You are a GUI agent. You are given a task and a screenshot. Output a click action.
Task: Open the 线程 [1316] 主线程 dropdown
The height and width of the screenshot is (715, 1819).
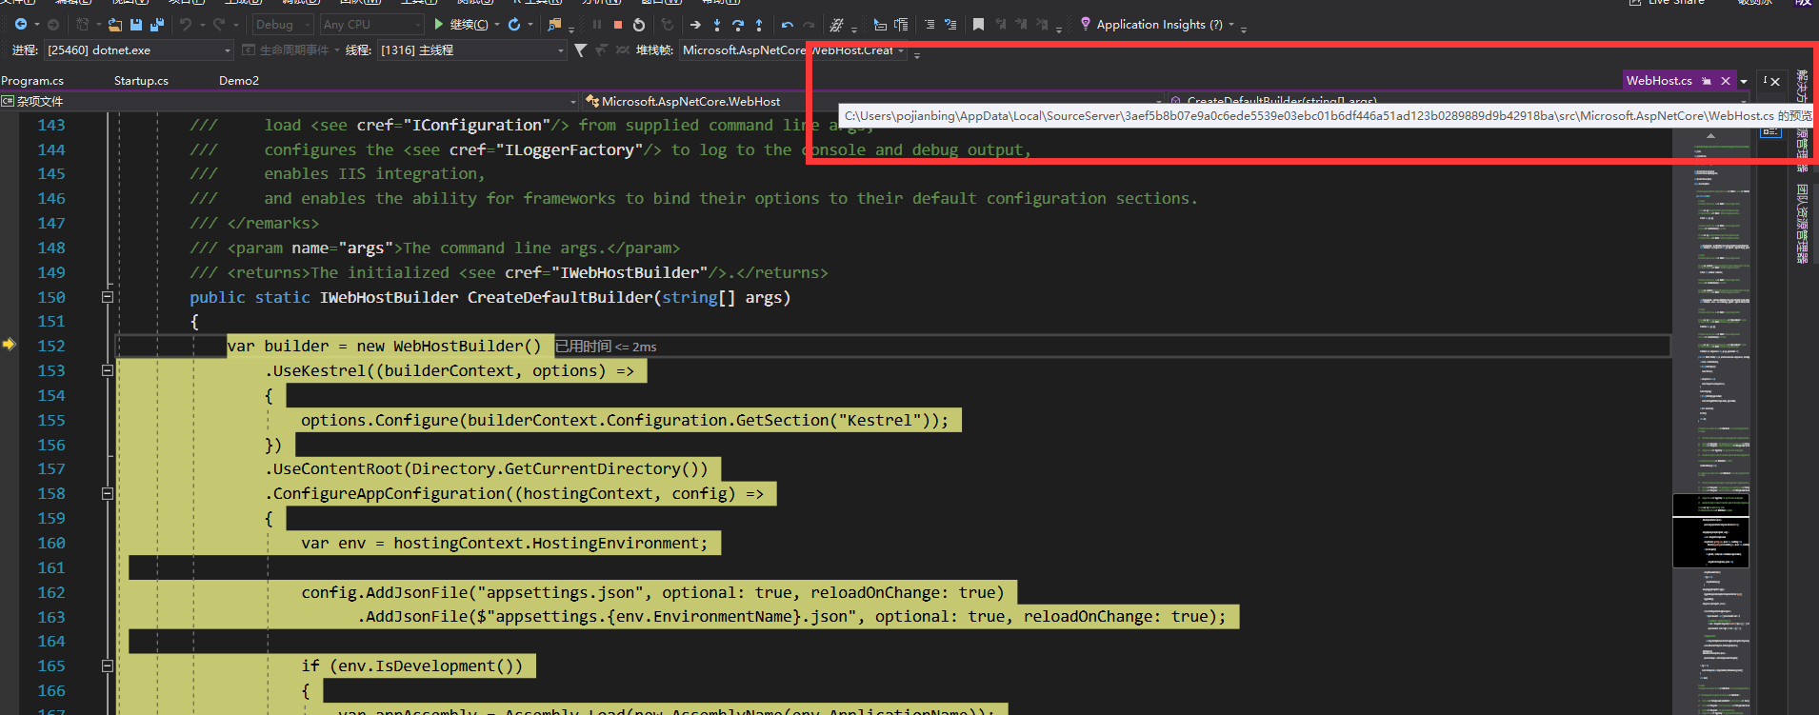coord(471,50)
